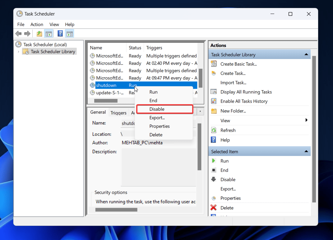The width and height of the screenshot is (333, 240).
Task: Click the tab overflow arrow beside General tabs
Action: pyautogui.click(x=200, y=111)
